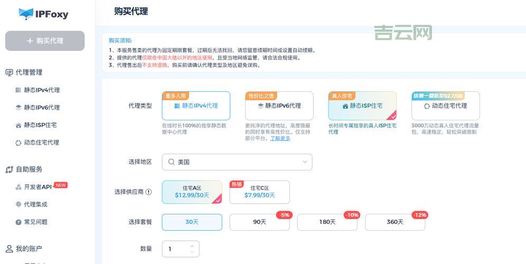Screen dimensions: 526x264
Task: Click the 代理管理 section heading
Action: point(29,72)
